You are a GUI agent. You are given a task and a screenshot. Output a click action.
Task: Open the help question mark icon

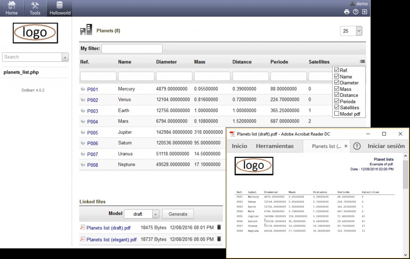(x=356, y=12)
